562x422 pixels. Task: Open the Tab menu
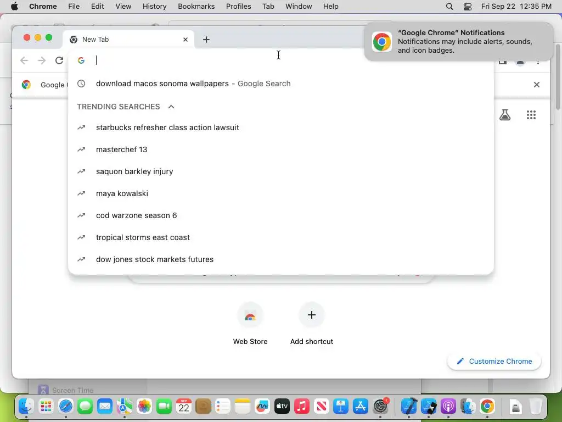(x=268, y=7)
